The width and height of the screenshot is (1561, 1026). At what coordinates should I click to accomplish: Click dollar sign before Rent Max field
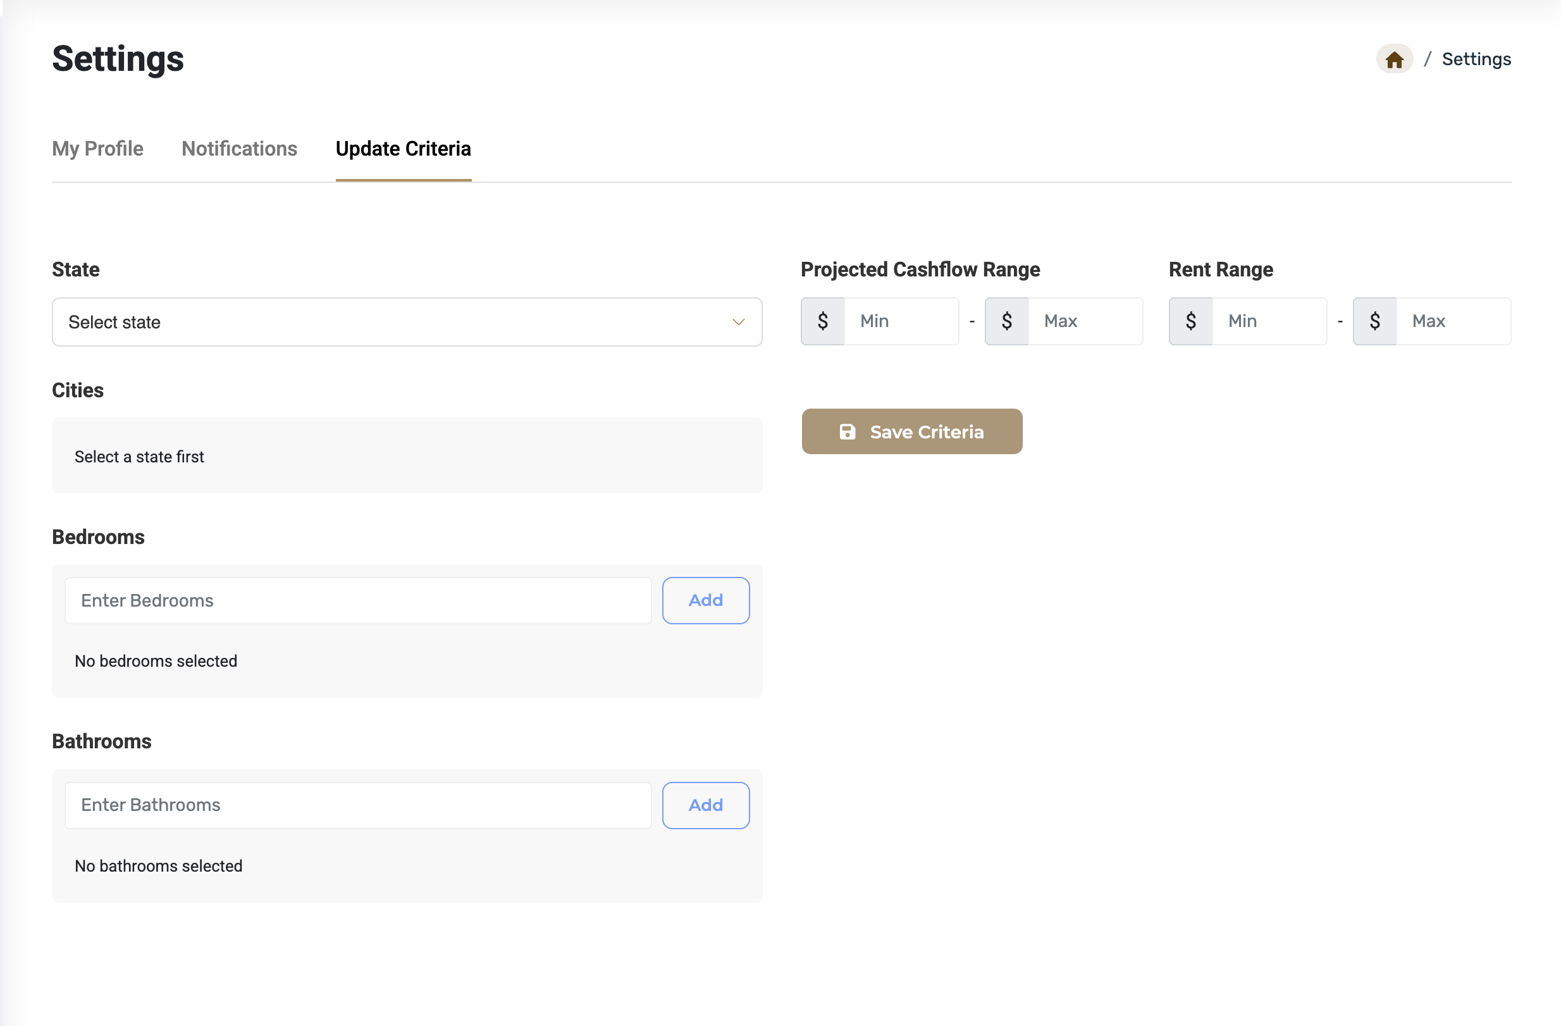click(x=1374, y=321)
